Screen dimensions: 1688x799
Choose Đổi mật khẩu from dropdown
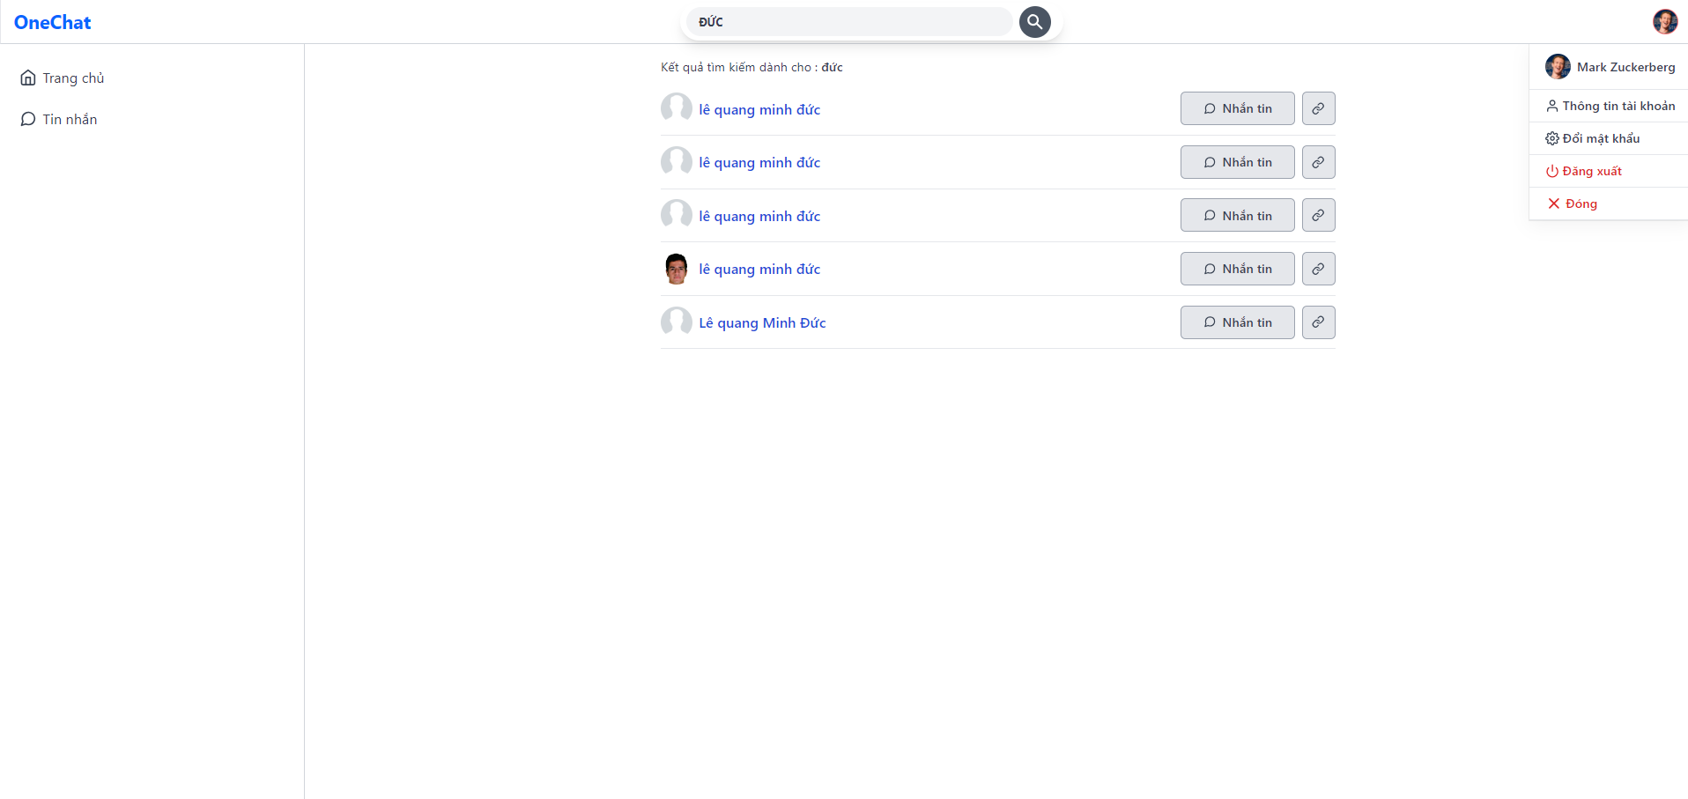(x=1593, y=138)
